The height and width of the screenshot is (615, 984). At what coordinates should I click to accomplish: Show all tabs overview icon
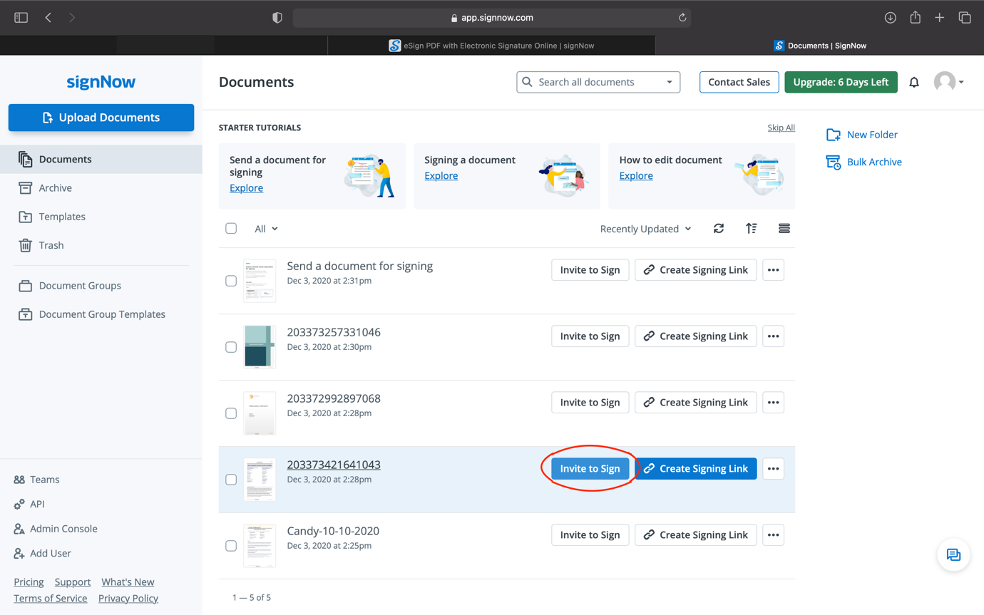coord(965,18)
